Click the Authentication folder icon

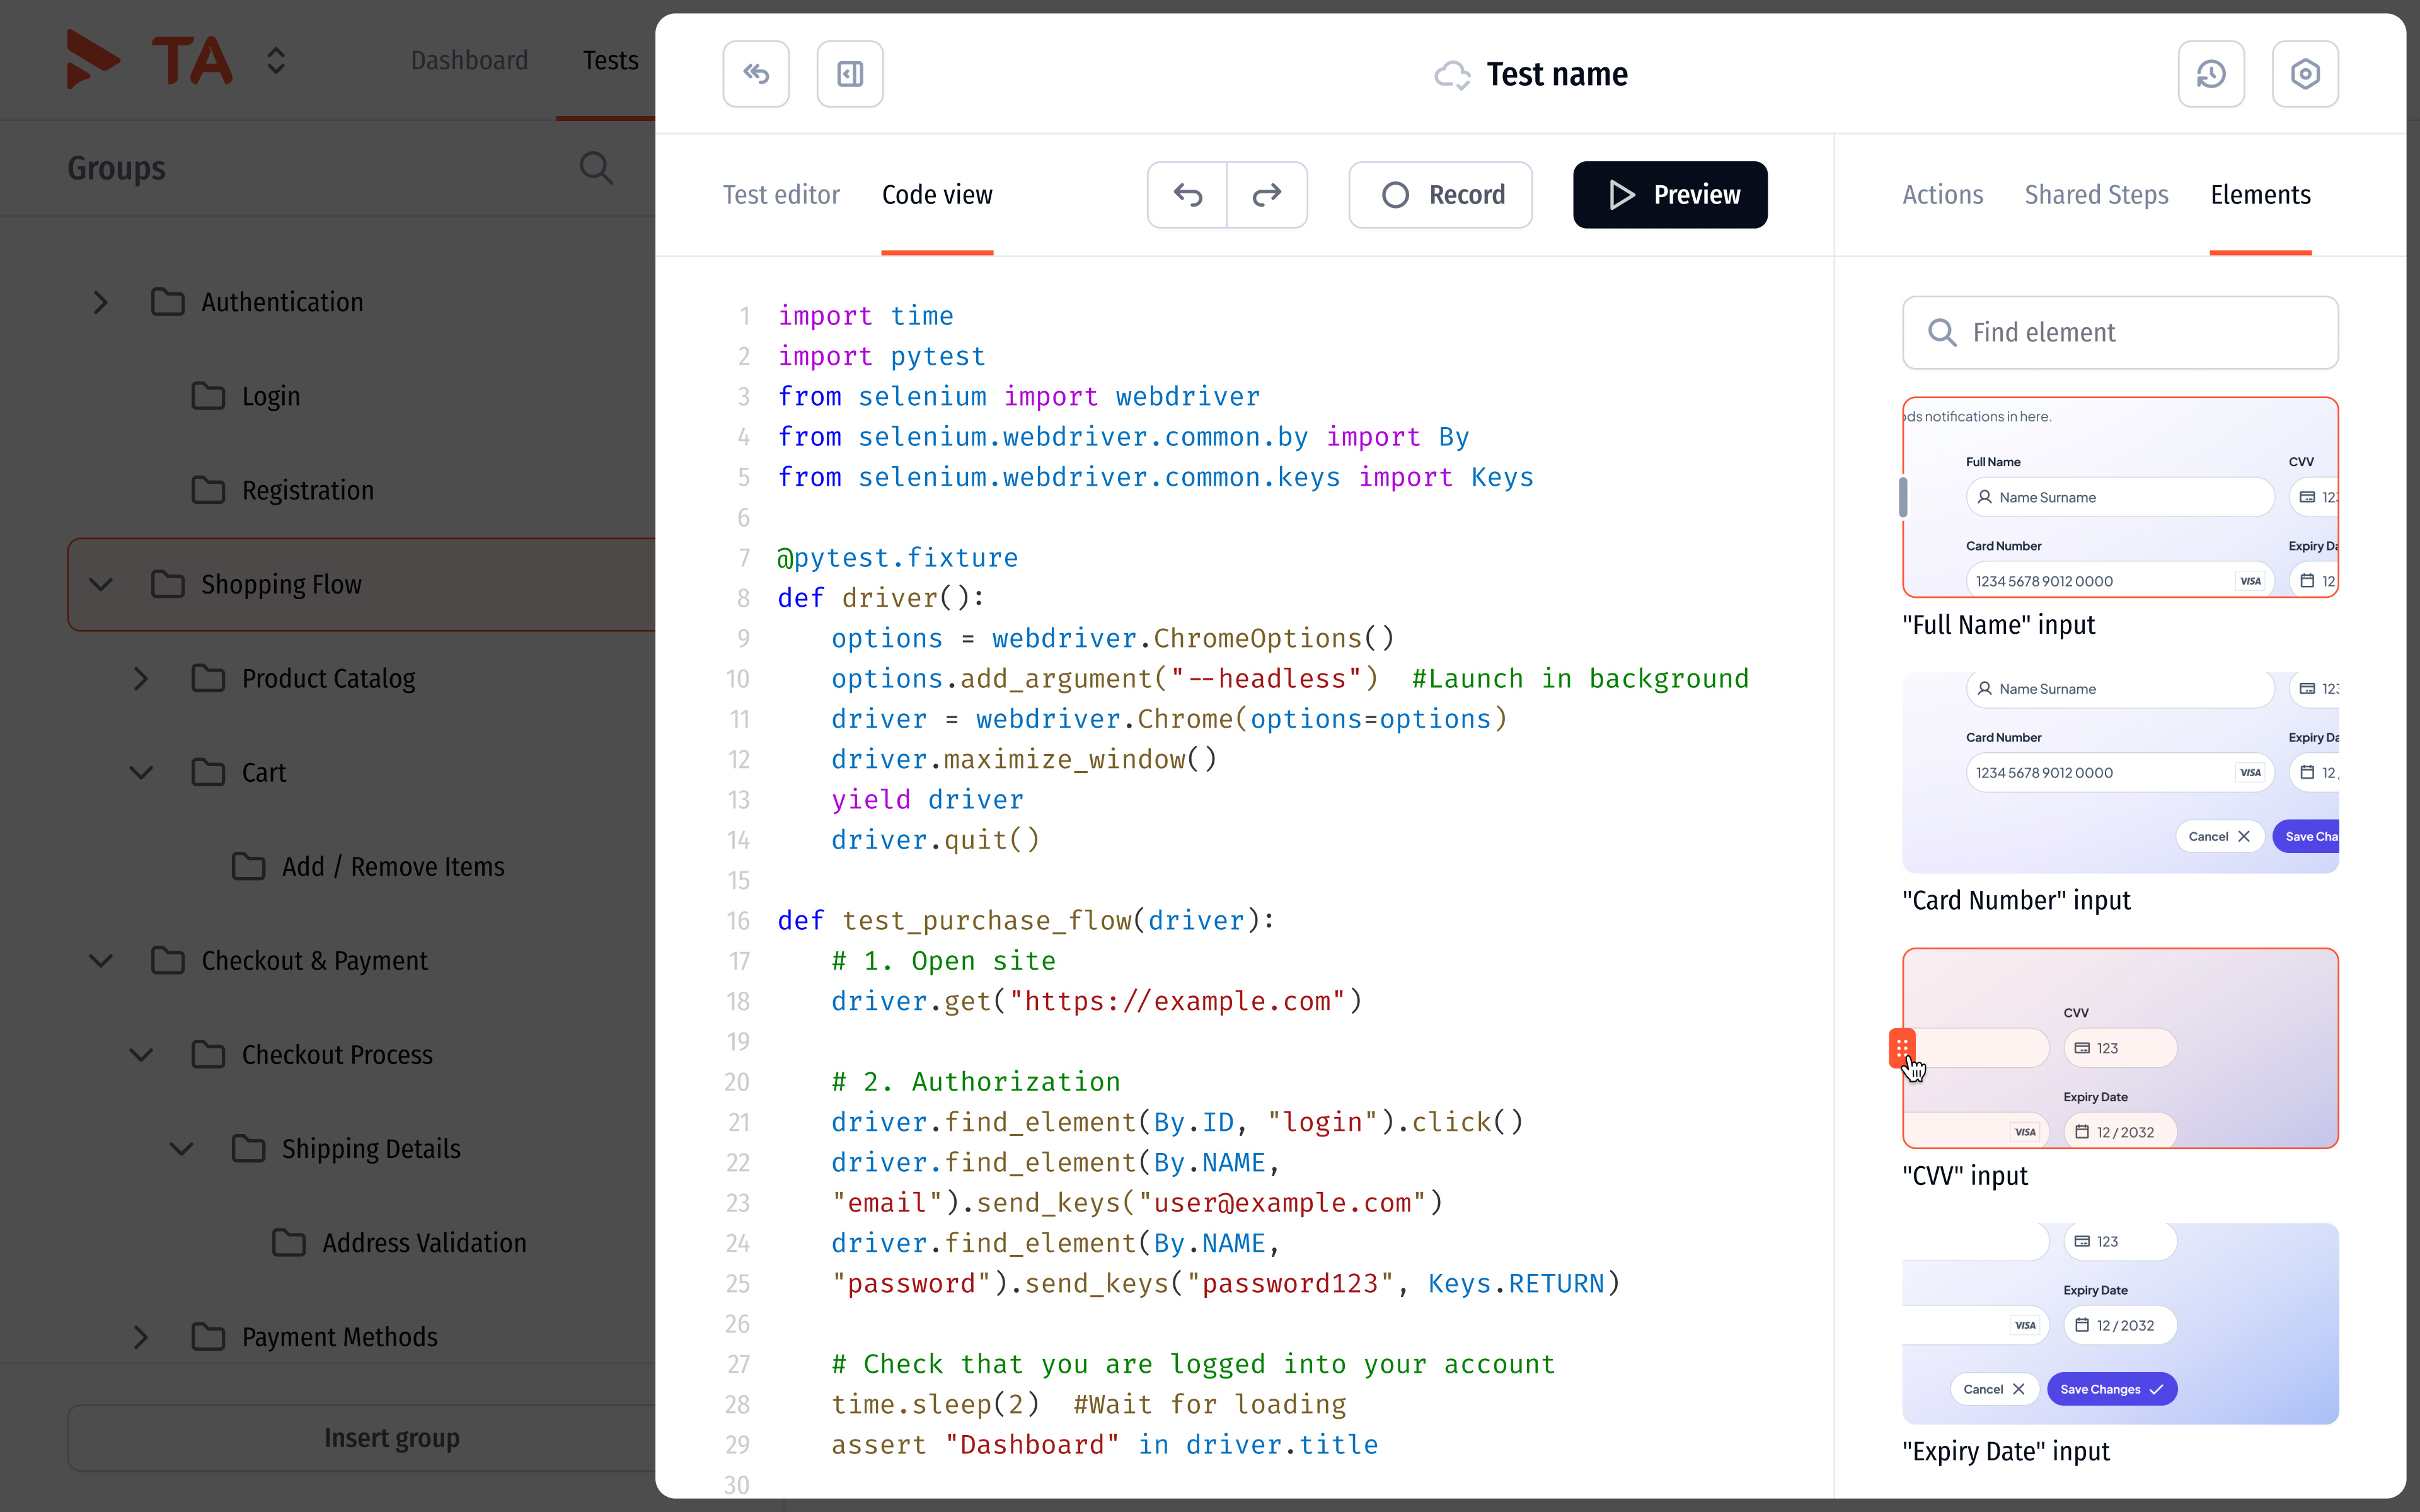[168, 302]
